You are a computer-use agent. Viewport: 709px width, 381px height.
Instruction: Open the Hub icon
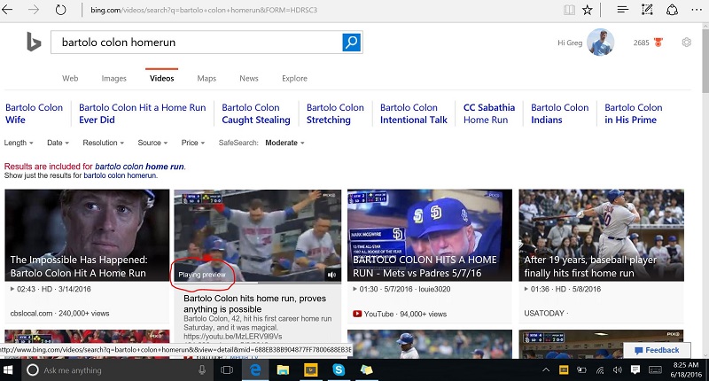point(623,10)
